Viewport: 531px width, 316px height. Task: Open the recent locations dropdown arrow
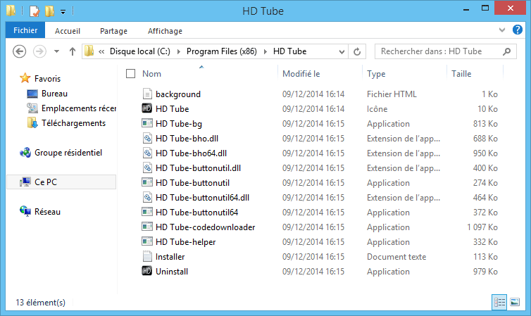pos(56,51)
